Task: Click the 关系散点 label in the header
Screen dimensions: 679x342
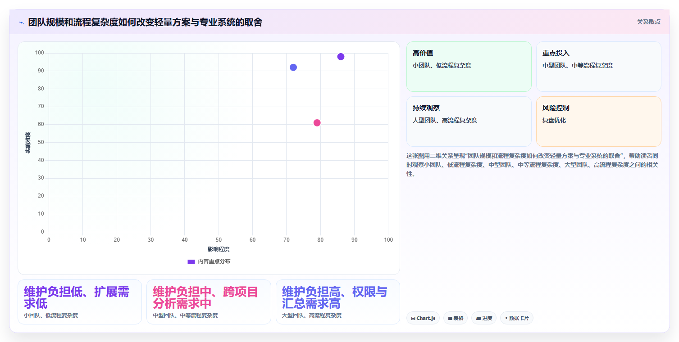Action: pyautogui.click(x=648, y=22)
